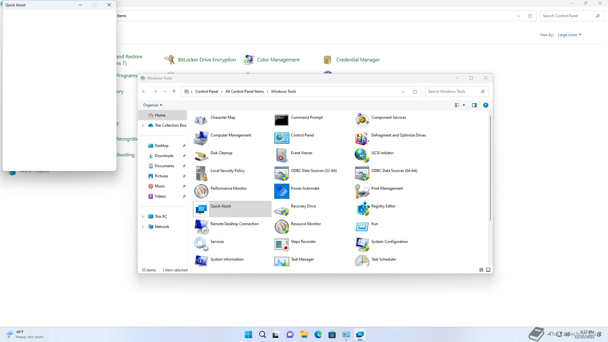Viewport: 608px width, 342px height.
Task: Click All Control Panel Items breadcrumb
Action: (x=244, y=92)
